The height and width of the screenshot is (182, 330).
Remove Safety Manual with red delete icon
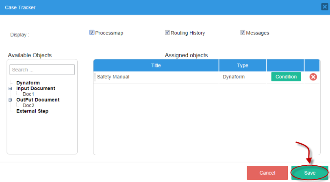coord(313,77)
